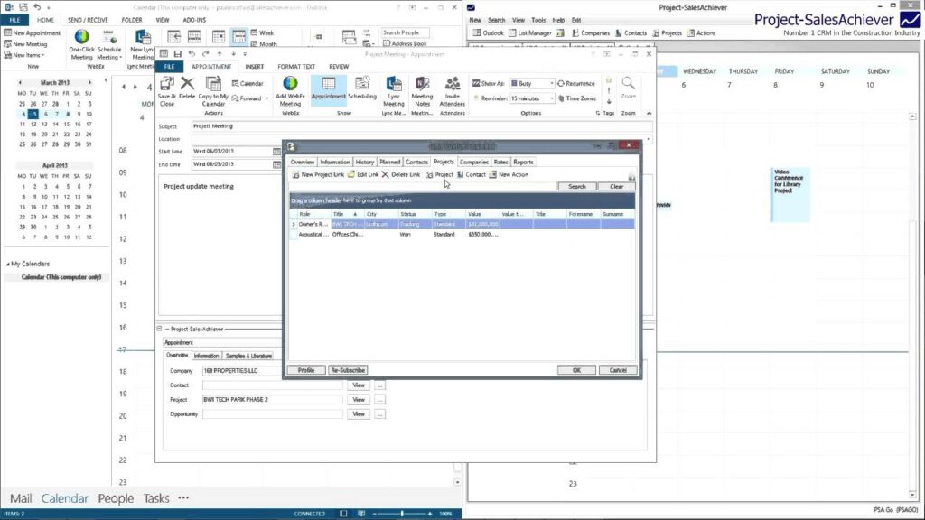Click New Appointment in Outlook ribbon
The height and width of the screenshot is (520, 925).
coord(32,33)
